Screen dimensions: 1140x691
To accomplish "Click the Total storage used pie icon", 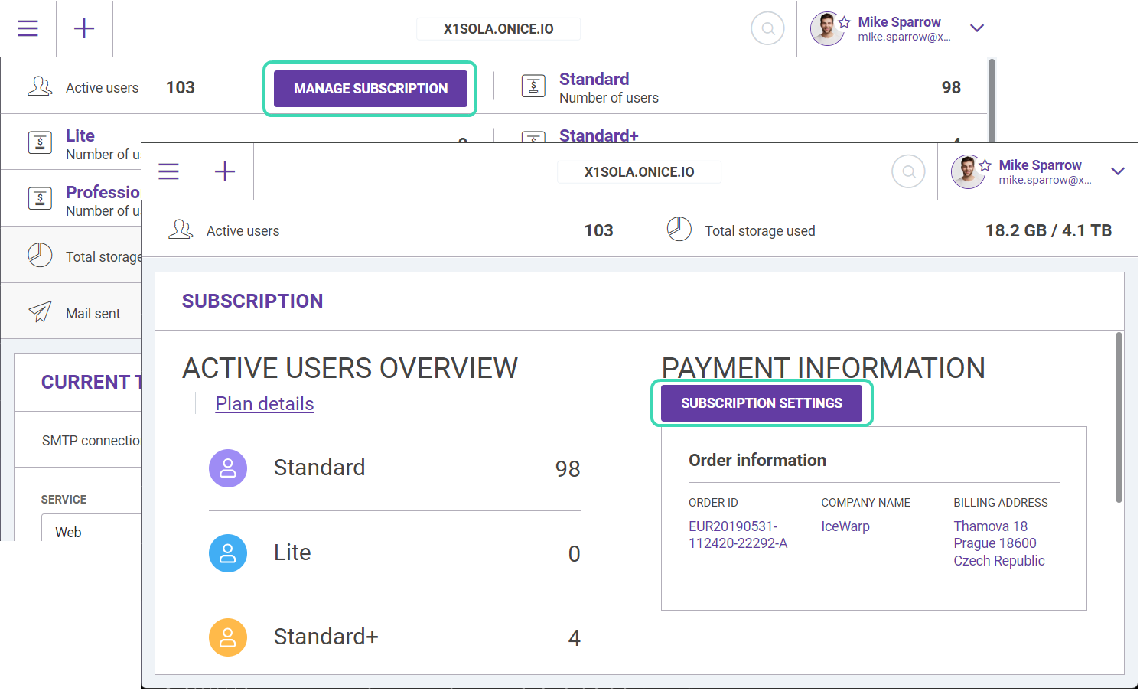I will pyautogui.click(x=679, y=229).
